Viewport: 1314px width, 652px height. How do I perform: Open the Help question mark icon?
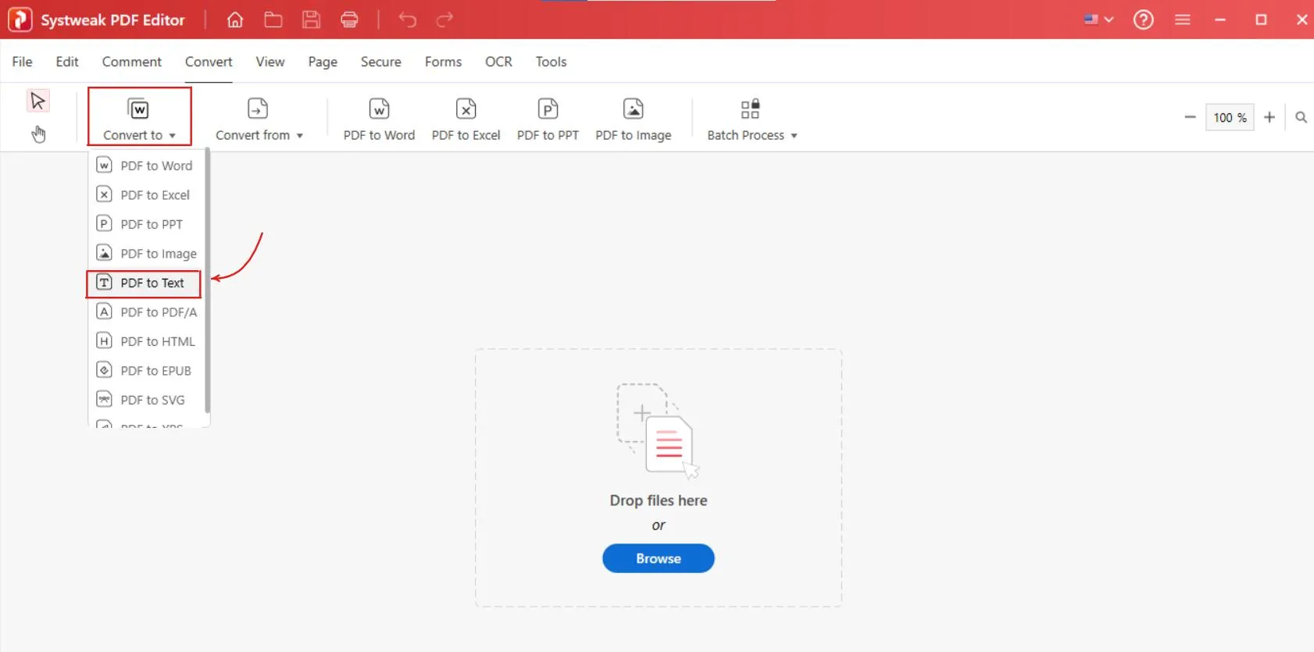(1143, 20)
